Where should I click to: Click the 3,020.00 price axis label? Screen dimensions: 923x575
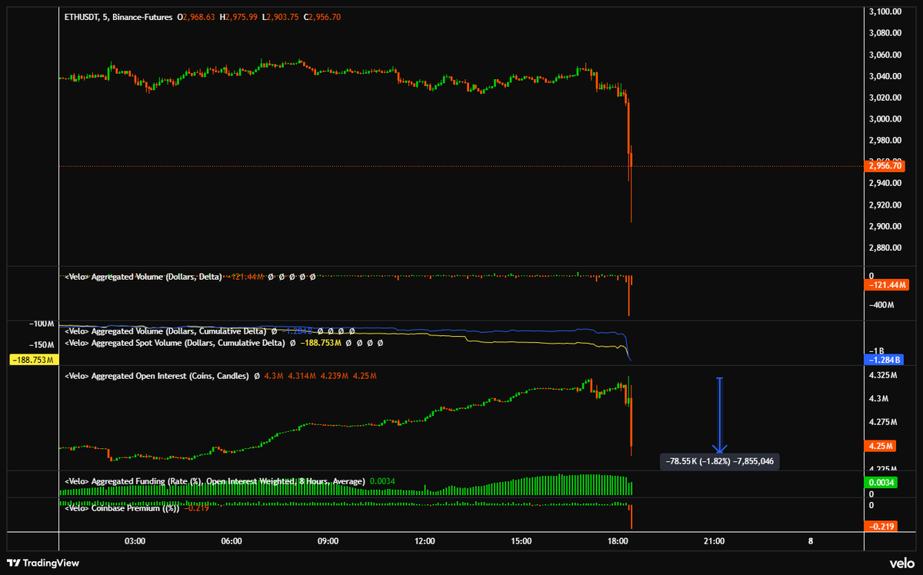(885, 98)
